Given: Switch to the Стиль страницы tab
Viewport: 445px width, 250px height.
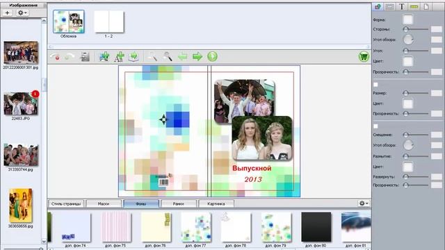Looking at the screenshot, I should 66,203.
